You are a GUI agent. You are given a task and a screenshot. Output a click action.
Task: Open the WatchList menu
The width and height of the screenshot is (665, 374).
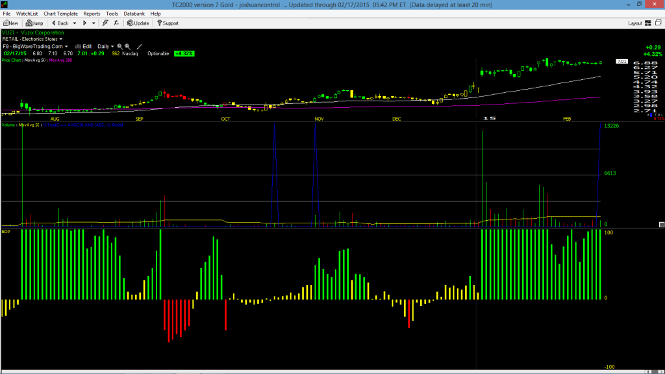click(x=27, y=14)
